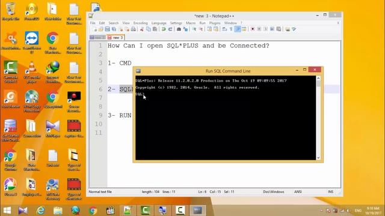Screen dimensions: 385x216
Task: Click the Windows Start button
Action: [7, 211]
